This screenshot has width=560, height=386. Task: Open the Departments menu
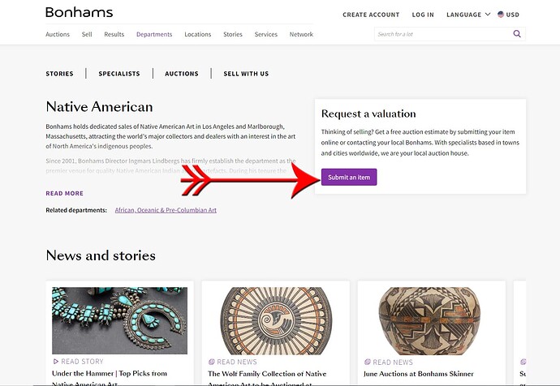coord(154,35)
